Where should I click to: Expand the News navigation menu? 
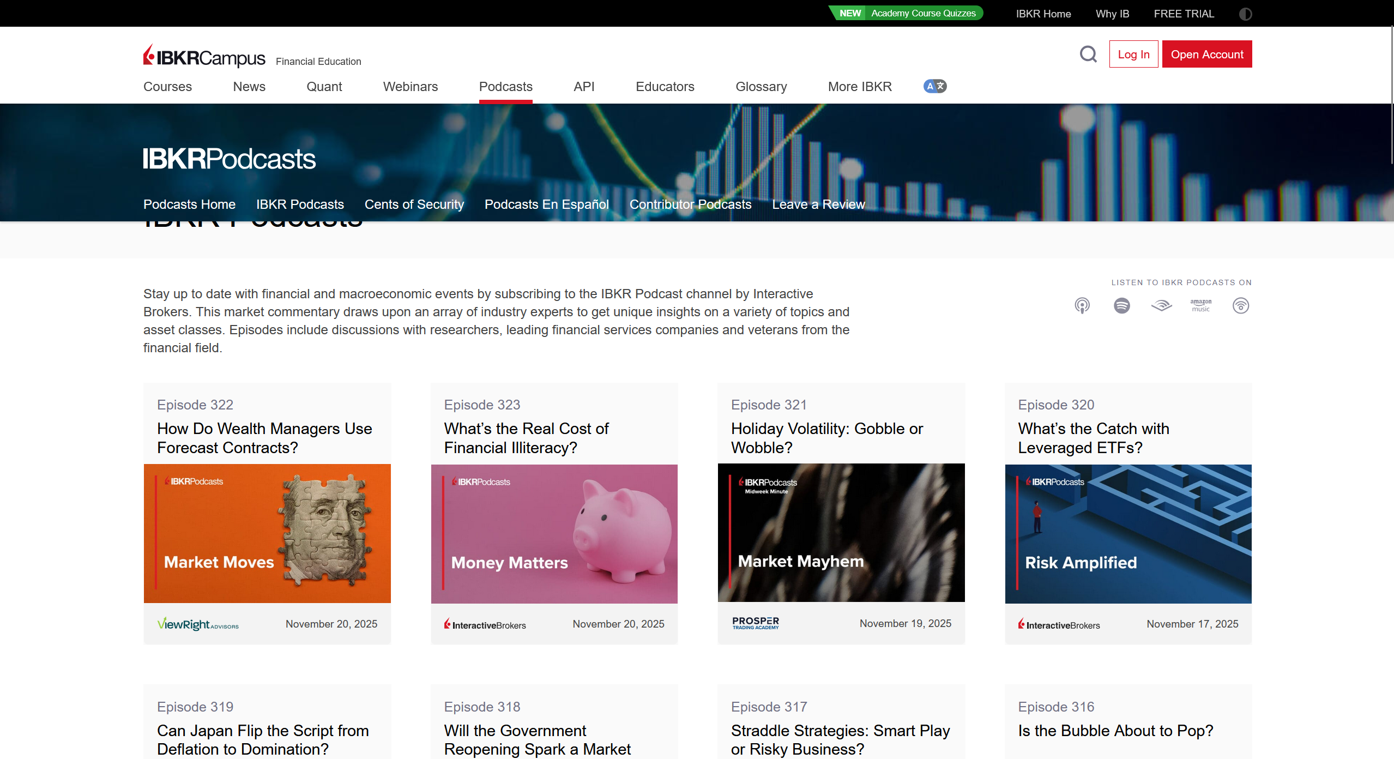(249, 87)
